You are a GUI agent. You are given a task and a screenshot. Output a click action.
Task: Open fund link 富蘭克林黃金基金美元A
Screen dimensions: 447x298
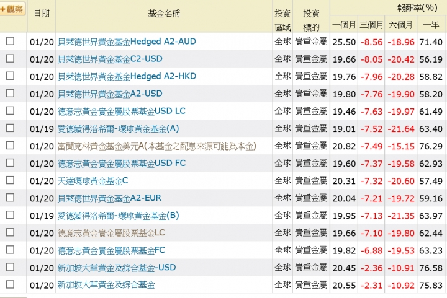pyautogui.click(x=157, y=146)
